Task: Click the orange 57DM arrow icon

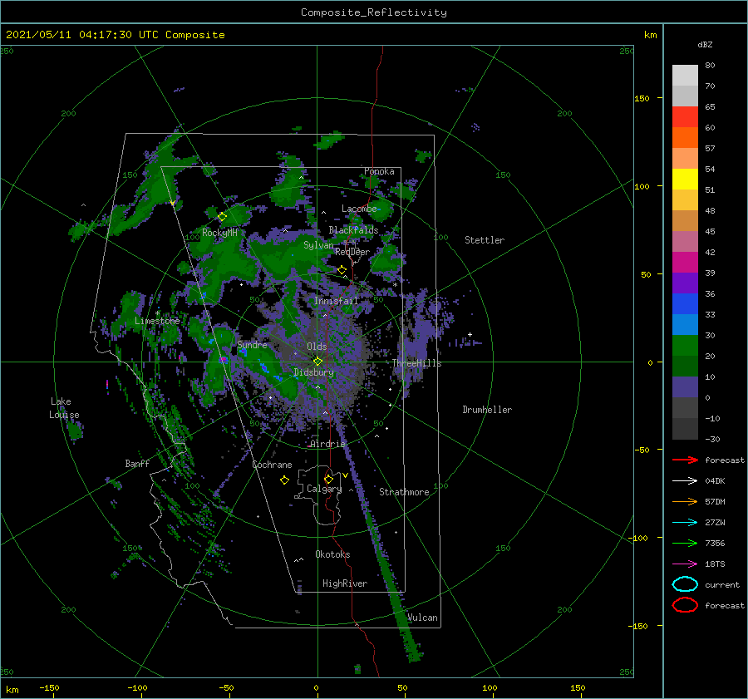Action: click(x=685, y=501)
